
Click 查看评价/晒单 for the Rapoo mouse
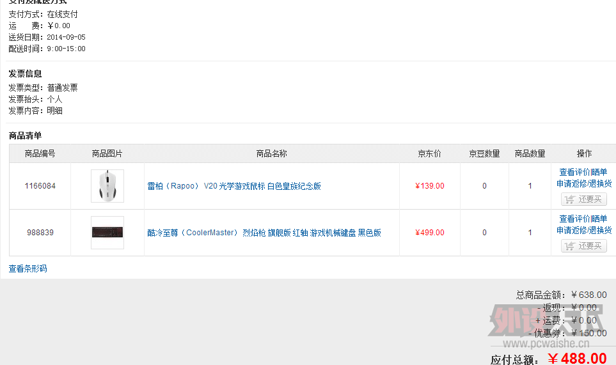[583, 172]
